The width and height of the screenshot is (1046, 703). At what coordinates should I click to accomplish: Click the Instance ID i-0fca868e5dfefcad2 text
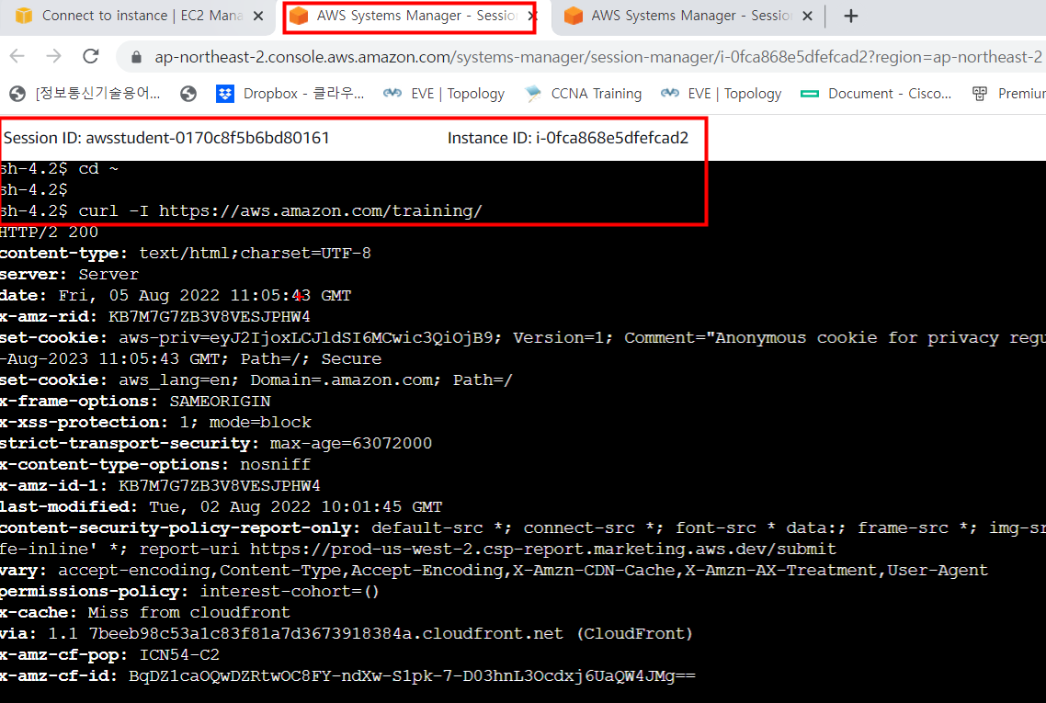click(x=568, y=138)
